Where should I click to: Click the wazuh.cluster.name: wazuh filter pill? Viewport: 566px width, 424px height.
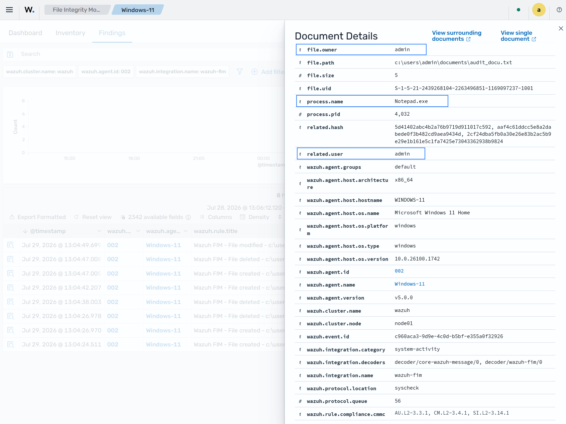click(x=39, y=72)
